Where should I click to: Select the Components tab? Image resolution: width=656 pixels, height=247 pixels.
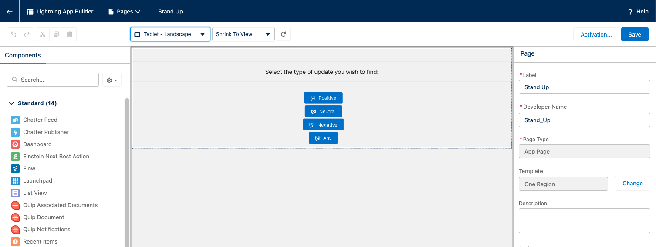[x=23, y=55]
